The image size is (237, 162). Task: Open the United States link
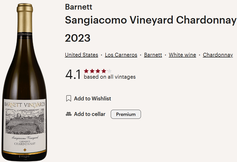(x=81, y=55)
